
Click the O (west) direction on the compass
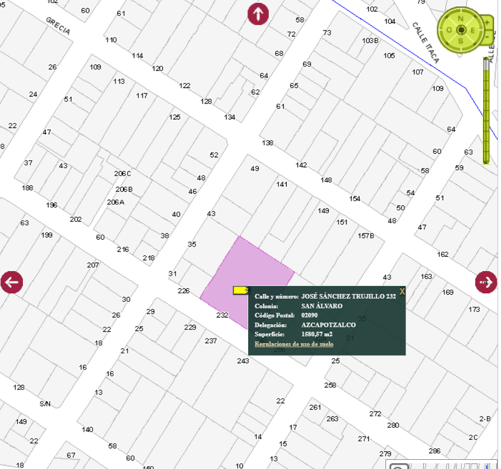point(449,30)
